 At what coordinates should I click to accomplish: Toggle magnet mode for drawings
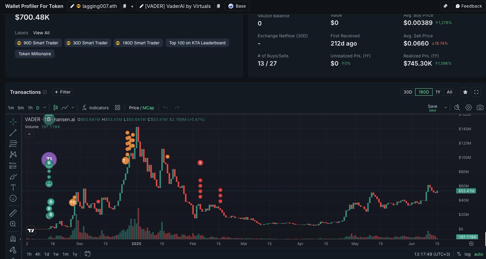13,238
